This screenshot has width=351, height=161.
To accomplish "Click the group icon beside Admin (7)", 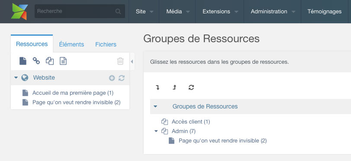I will pos(164,131).
